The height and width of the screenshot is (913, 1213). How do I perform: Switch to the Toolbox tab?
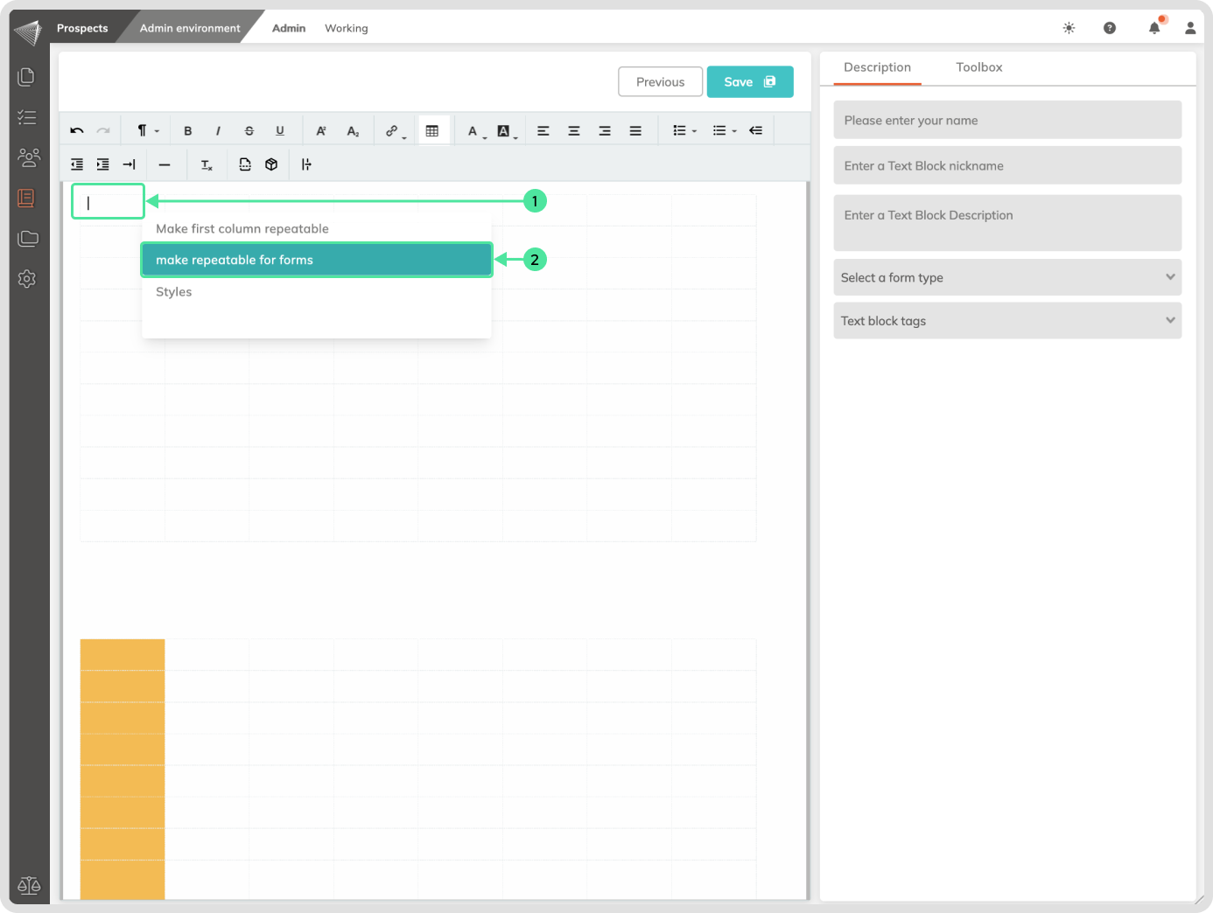click(978, 67)
